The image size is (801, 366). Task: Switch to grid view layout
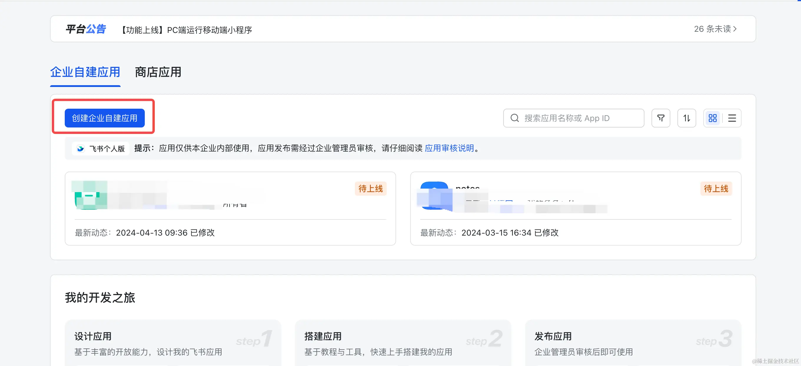click(x=712, y=118)
